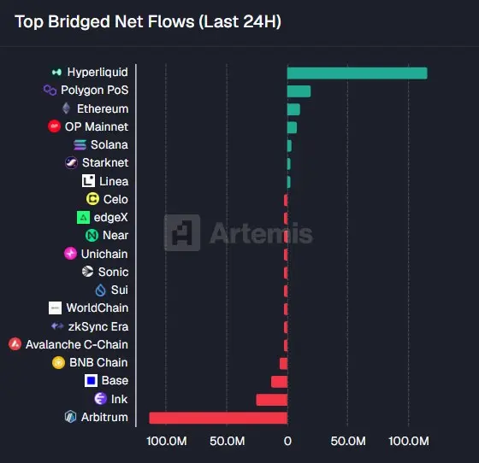Click the Ethereum diamond icon
Viewport: 479px width, 463px height.
[67, 108]
